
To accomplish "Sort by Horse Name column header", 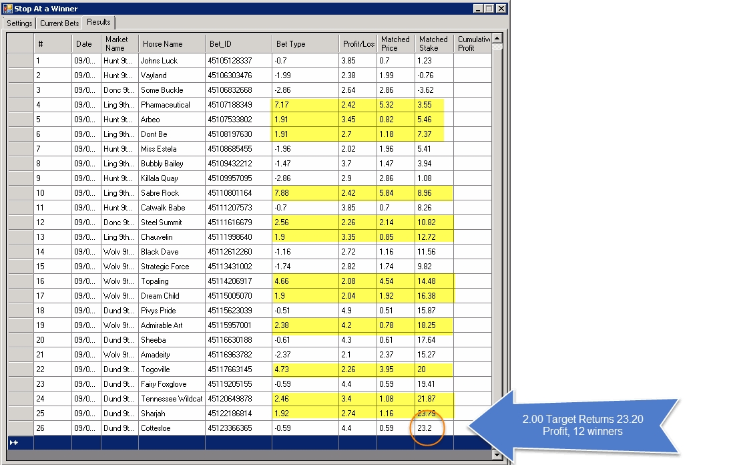I will coord(171,44).
